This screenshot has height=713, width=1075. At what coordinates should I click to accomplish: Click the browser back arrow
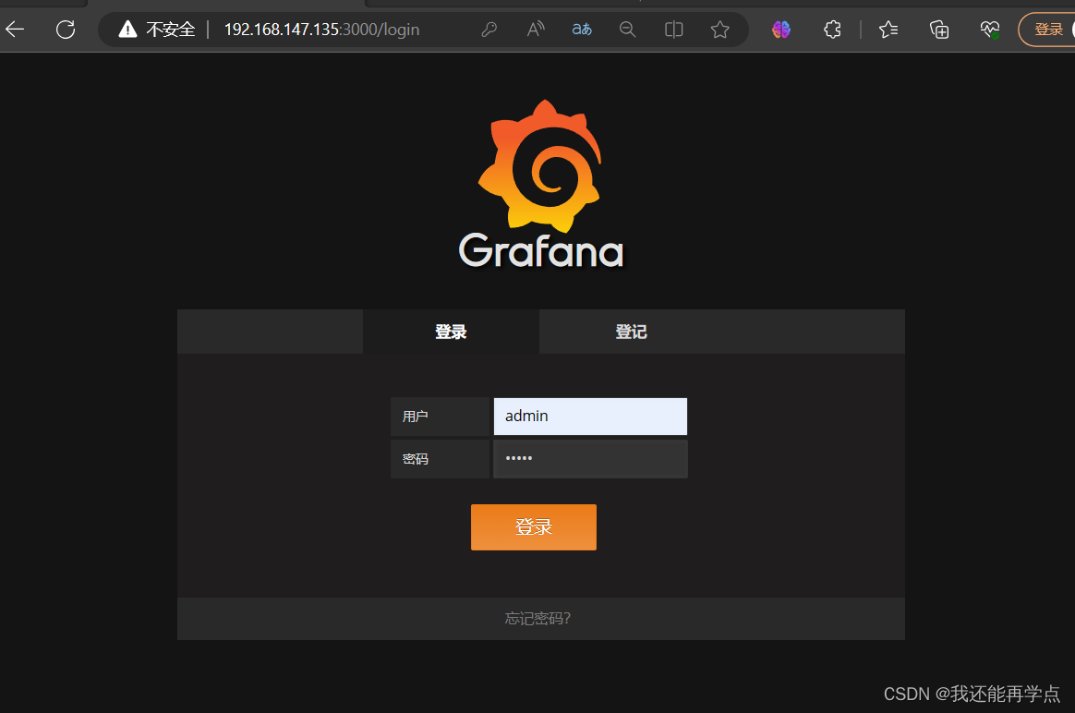(x=15, y=30)
